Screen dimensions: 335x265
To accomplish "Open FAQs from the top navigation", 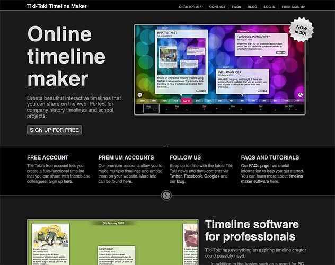I will point(236,7).
